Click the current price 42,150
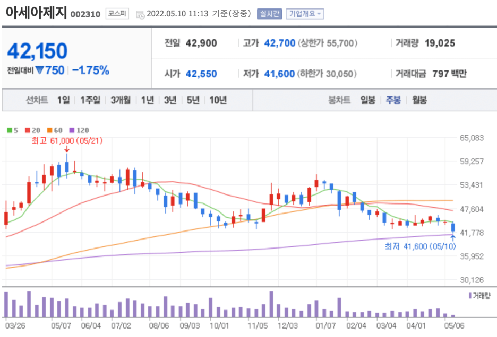Screen dimensions: 497x337 pyautogui.click(x=37, y=51)
